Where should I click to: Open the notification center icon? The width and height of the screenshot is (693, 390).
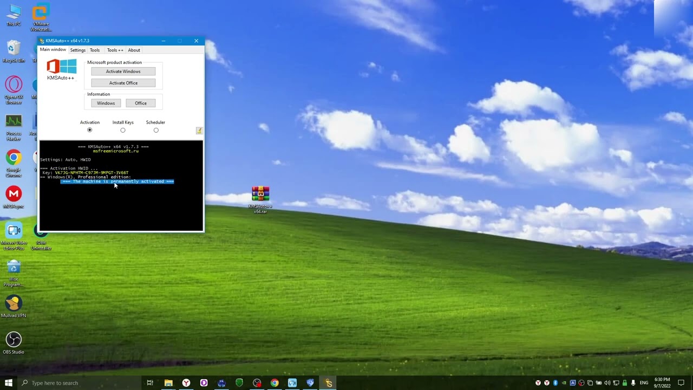pos(681,383)
